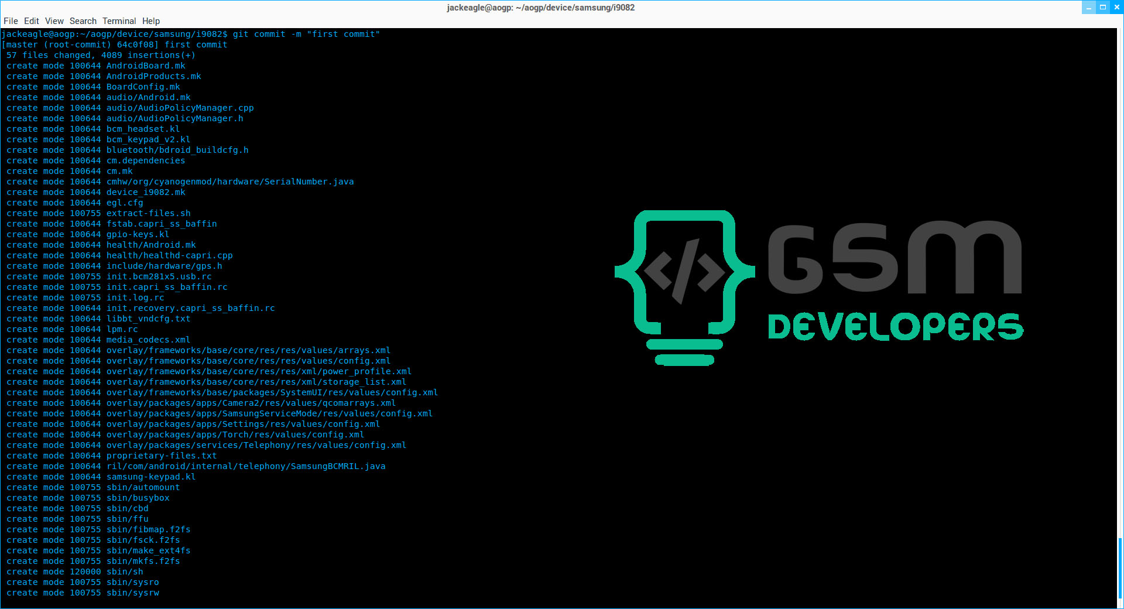Click the fstab.capri_ss_baffin line
1124x609 pixels.
pos(112,224)
